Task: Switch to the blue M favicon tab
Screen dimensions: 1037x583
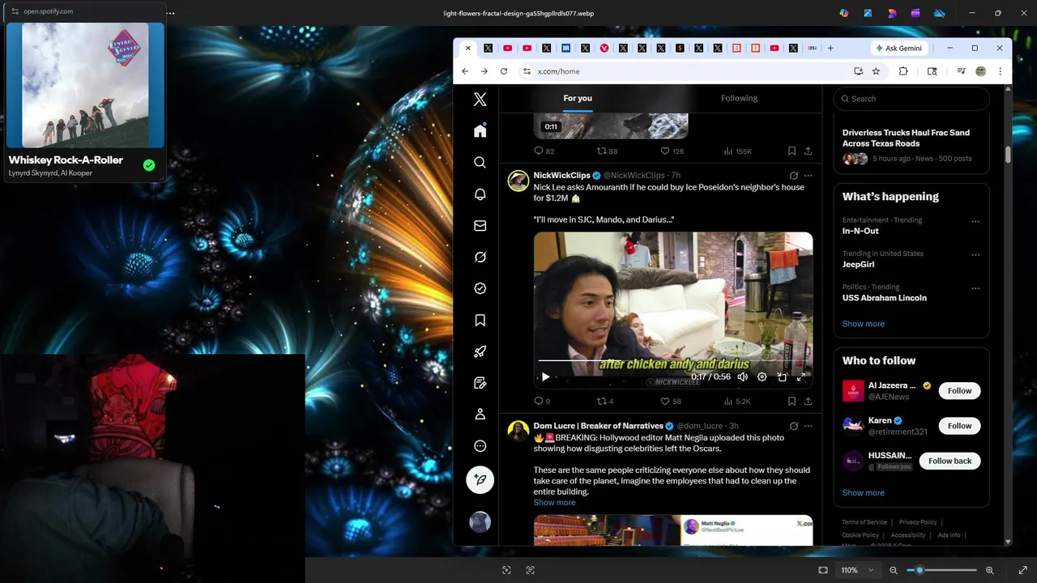Action: click(x=565, y=49)
